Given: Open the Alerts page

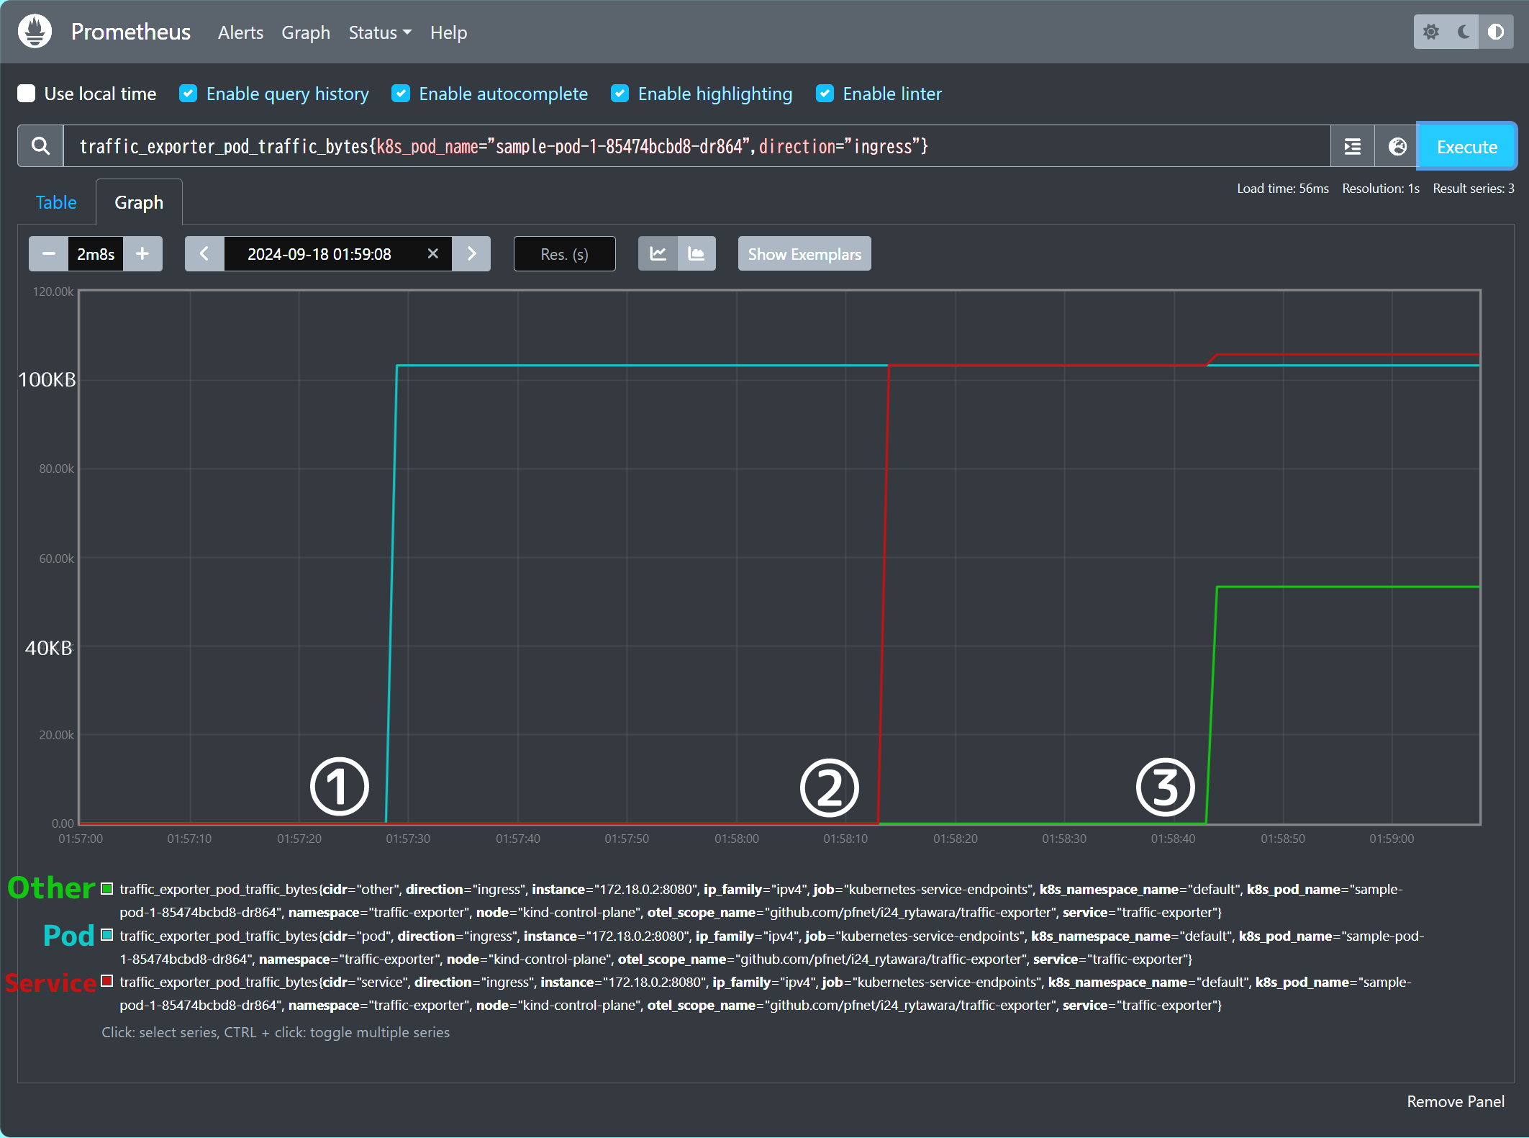Looking at the screenshot, I should pos(240,32).
